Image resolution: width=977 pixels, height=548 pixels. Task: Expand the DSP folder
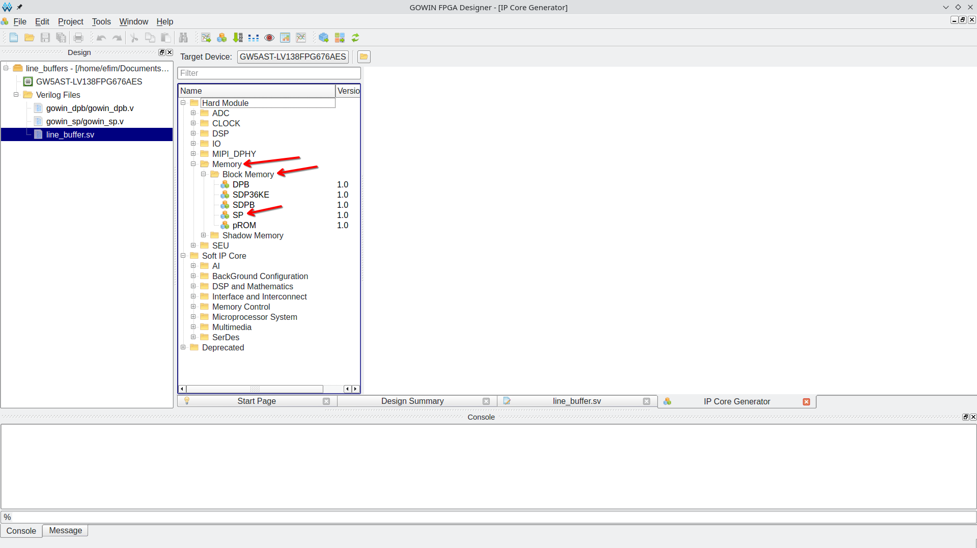coord(193,133)
